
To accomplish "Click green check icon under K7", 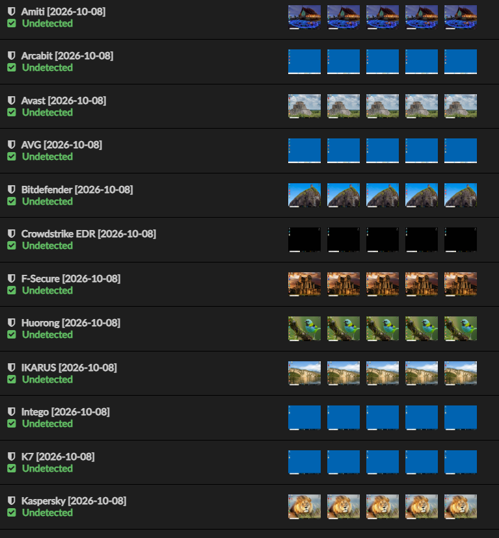I will [x=11, y=468].
